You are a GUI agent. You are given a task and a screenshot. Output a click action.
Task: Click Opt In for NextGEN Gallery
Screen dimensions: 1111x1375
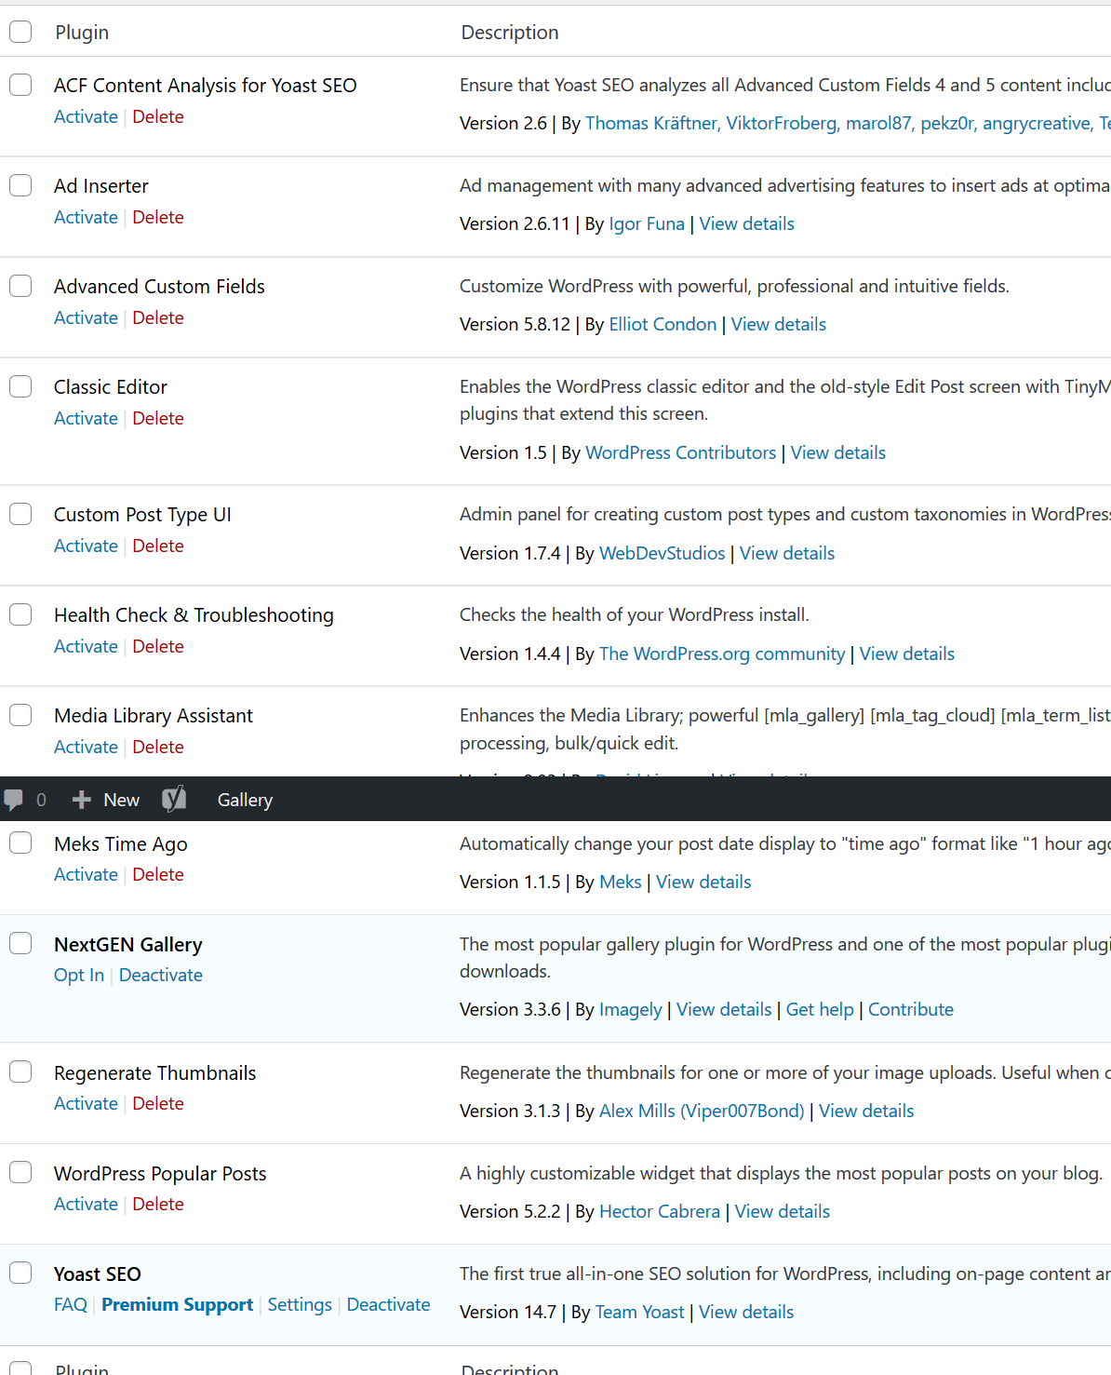(79, 975)
